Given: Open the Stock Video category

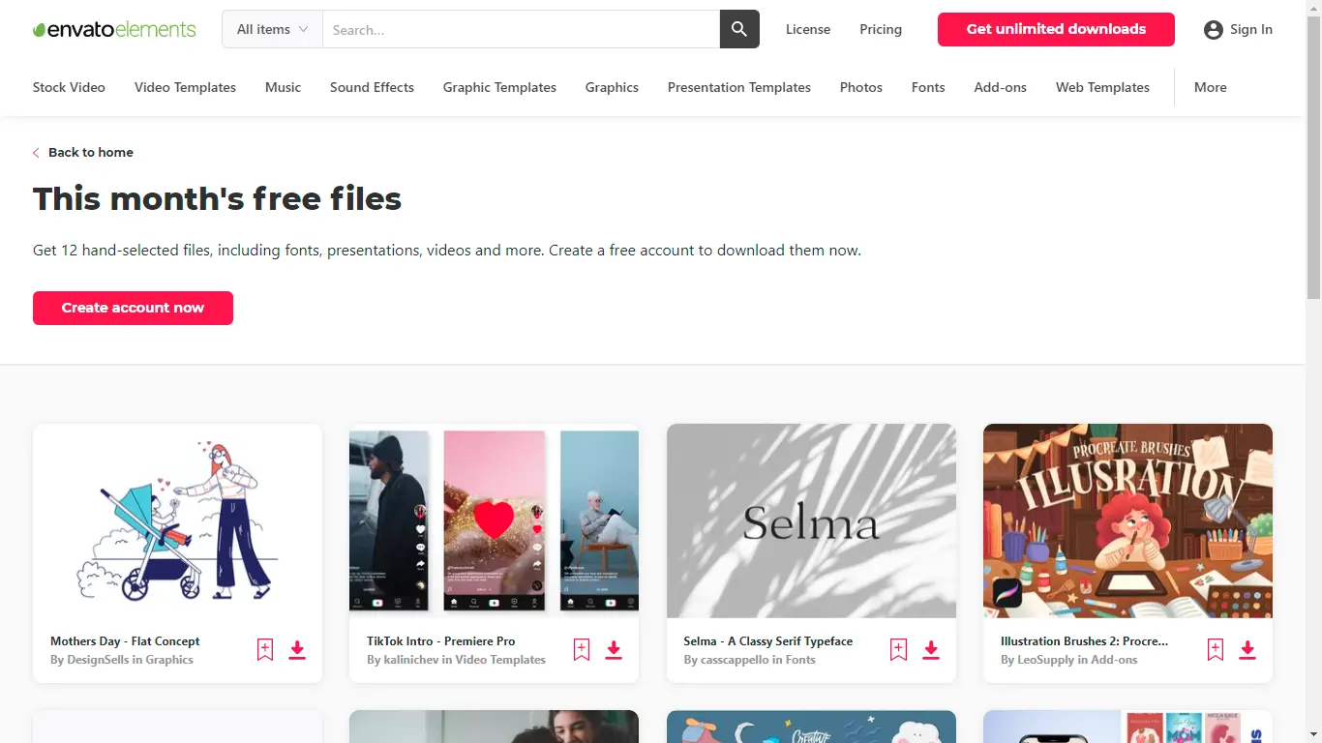Looking at the screenshot, I should coord(69,87).
